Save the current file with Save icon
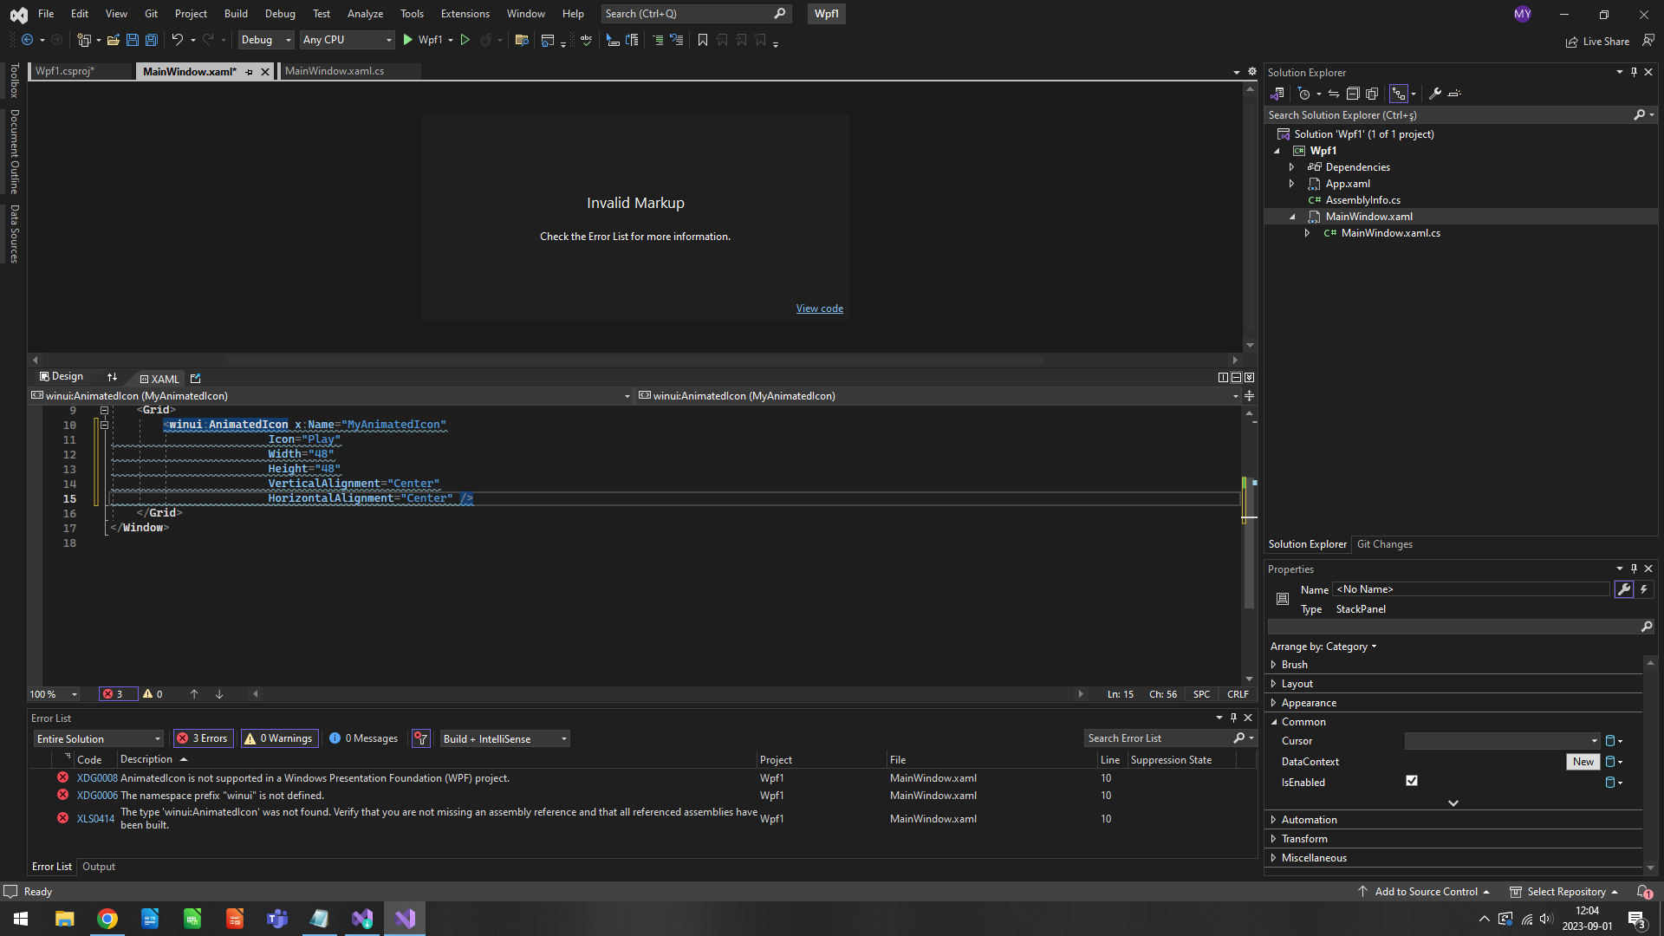Image resolution: width=1664 pixels, height=936 pixels. 133,40
